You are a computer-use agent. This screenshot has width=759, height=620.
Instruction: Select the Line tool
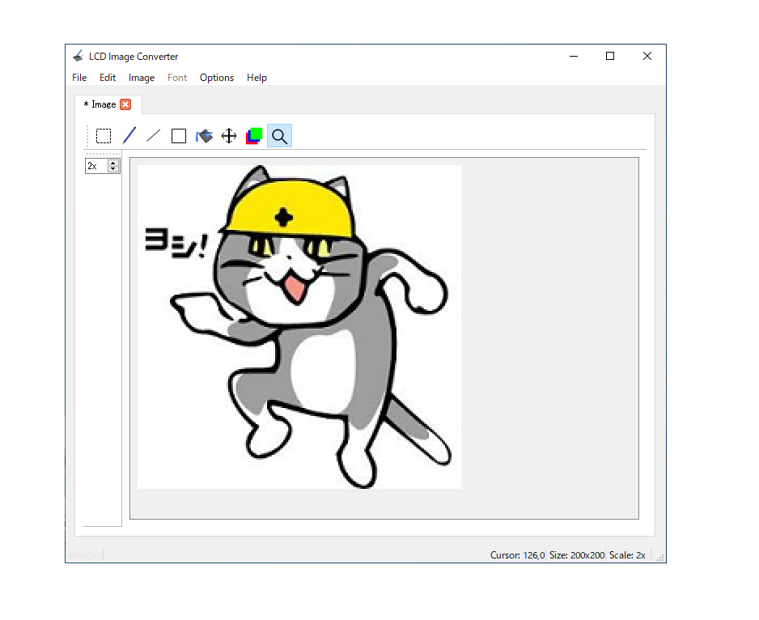(x=154, y=136)
